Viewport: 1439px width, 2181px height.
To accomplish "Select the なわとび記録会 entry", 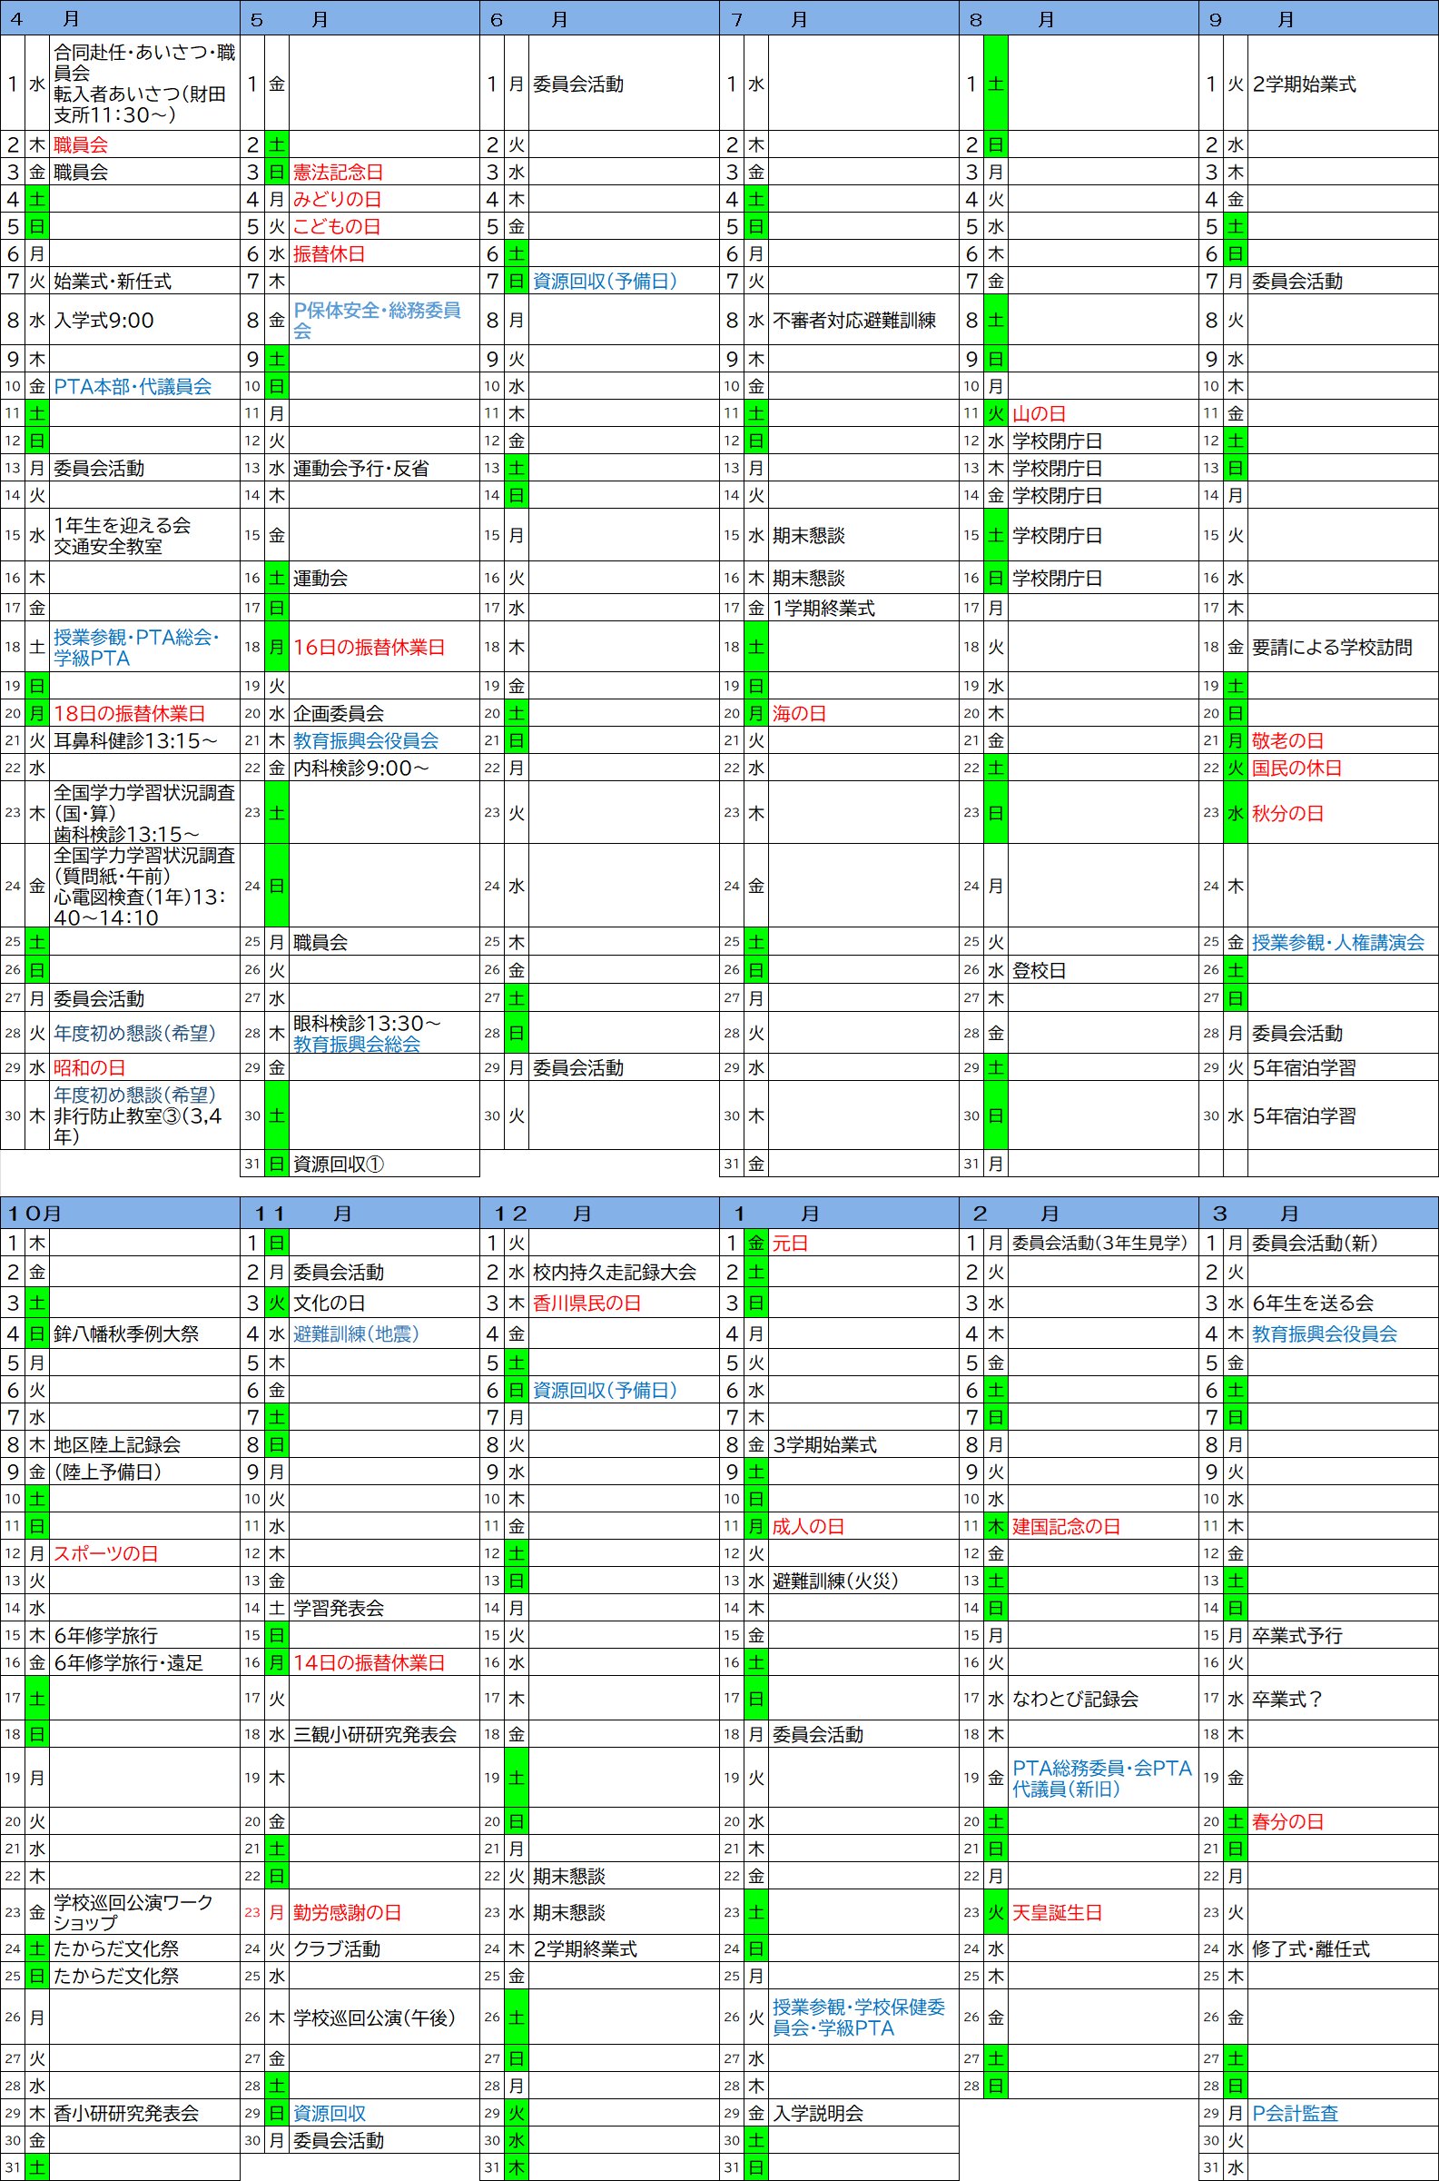I will click(1076, 1699).
